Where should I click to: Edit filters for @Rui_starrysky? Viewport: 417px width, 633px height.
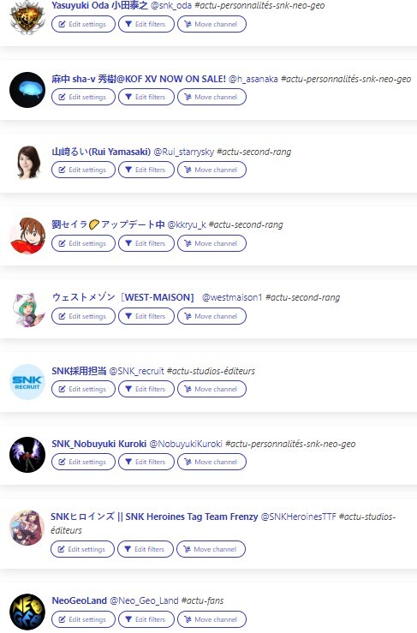click(x=146, y=170)
